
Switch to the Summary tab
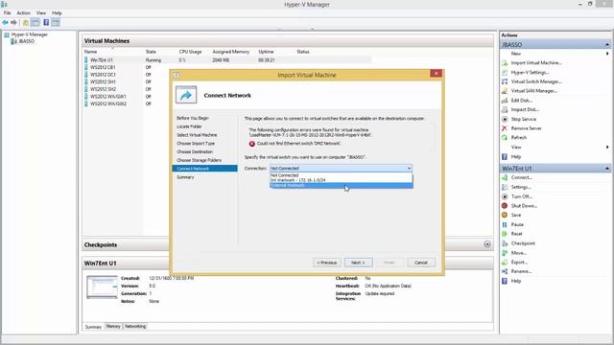coord(93,327)
